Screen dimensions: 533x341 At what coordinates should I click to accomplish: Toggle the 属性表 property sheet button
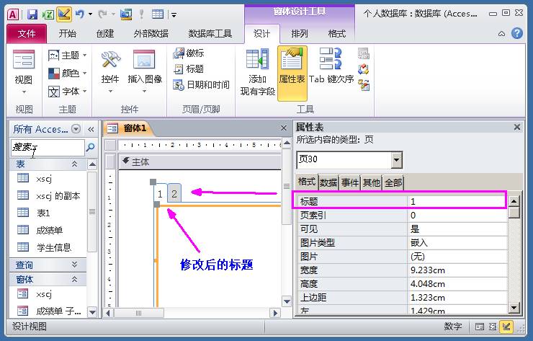(292, 74)
